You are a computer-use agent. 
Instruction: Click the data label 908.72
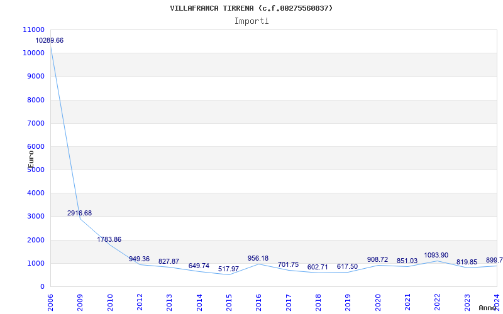coord(378,259)
